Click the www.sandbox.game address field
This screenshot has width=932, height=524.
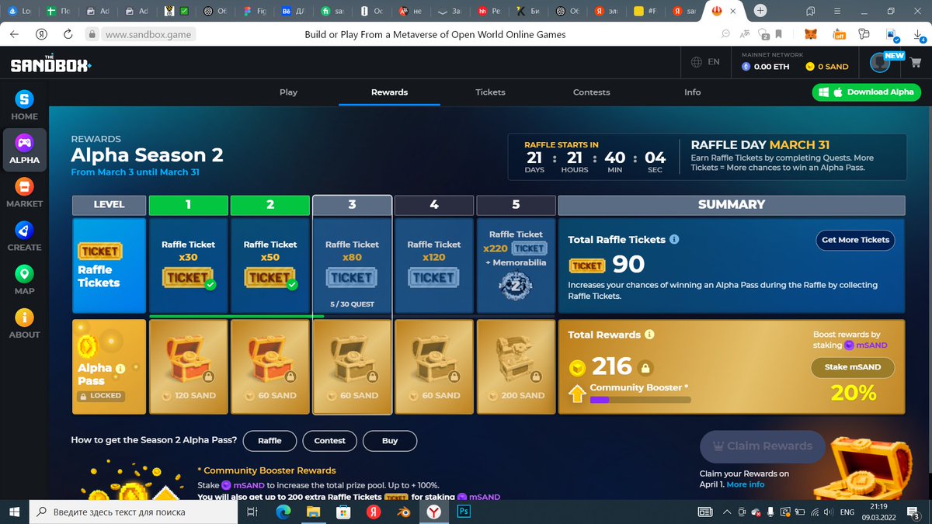pyautogui.click(x=148, y=34)
